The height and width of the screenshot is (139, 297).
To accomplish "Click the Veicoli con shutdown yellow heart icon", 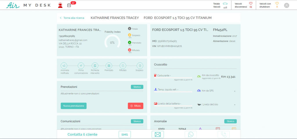I will click(x=277, y=3).
